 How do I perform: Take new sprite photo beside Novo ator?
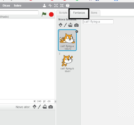(x=51, y=107)
